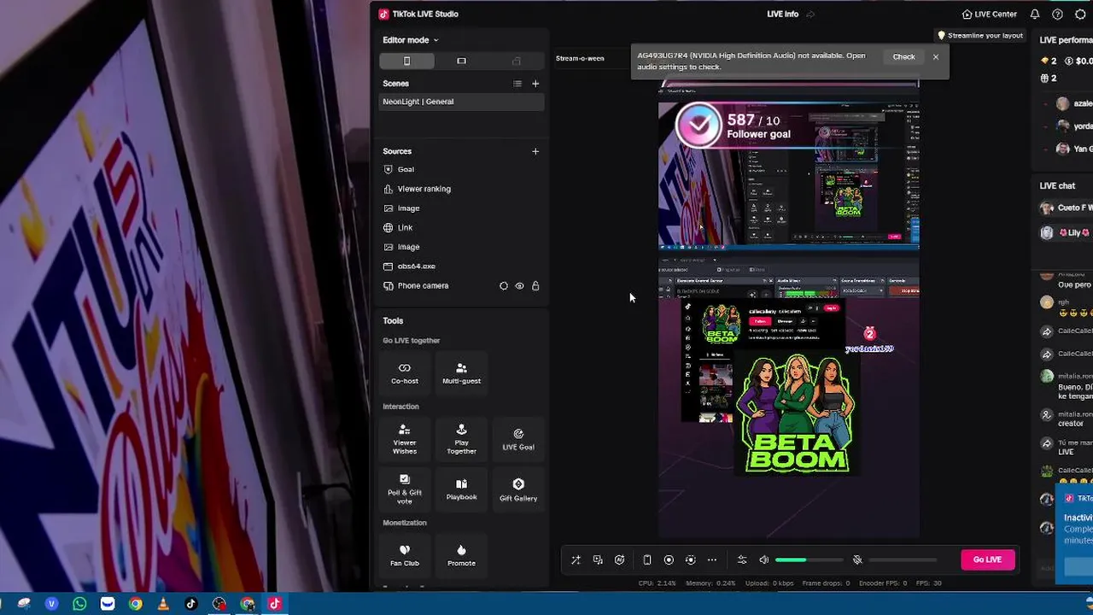Select the NeonLight | General scene

pos(462,102)
